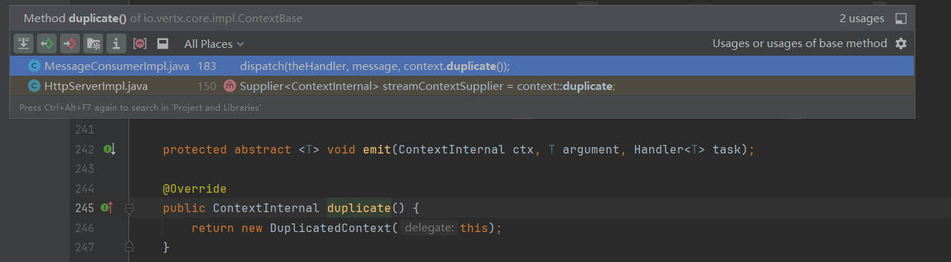The width and height of the screenshot is (951, 262).
Task: Click the @Override annotation
Action: (194, 189)
